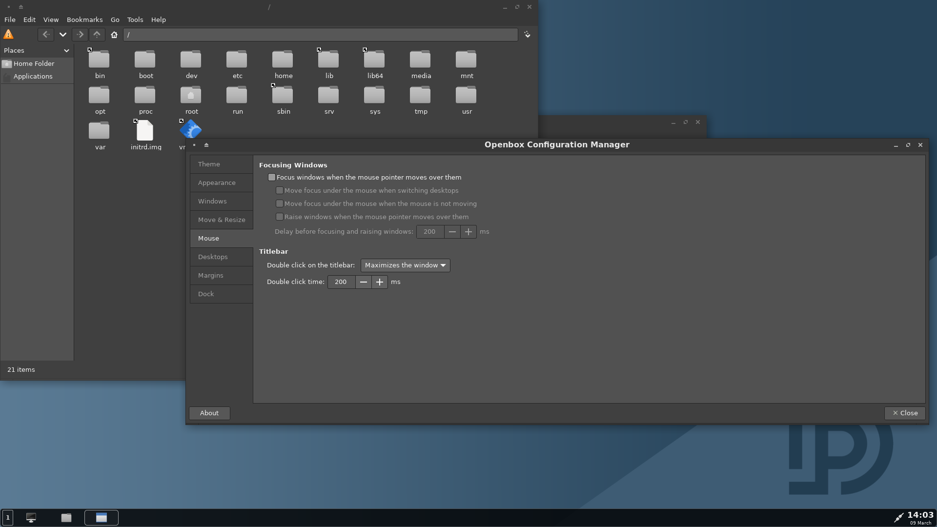The image size is (937, 527).
Task: Open the Tools menu
Action: pos(135,20)
